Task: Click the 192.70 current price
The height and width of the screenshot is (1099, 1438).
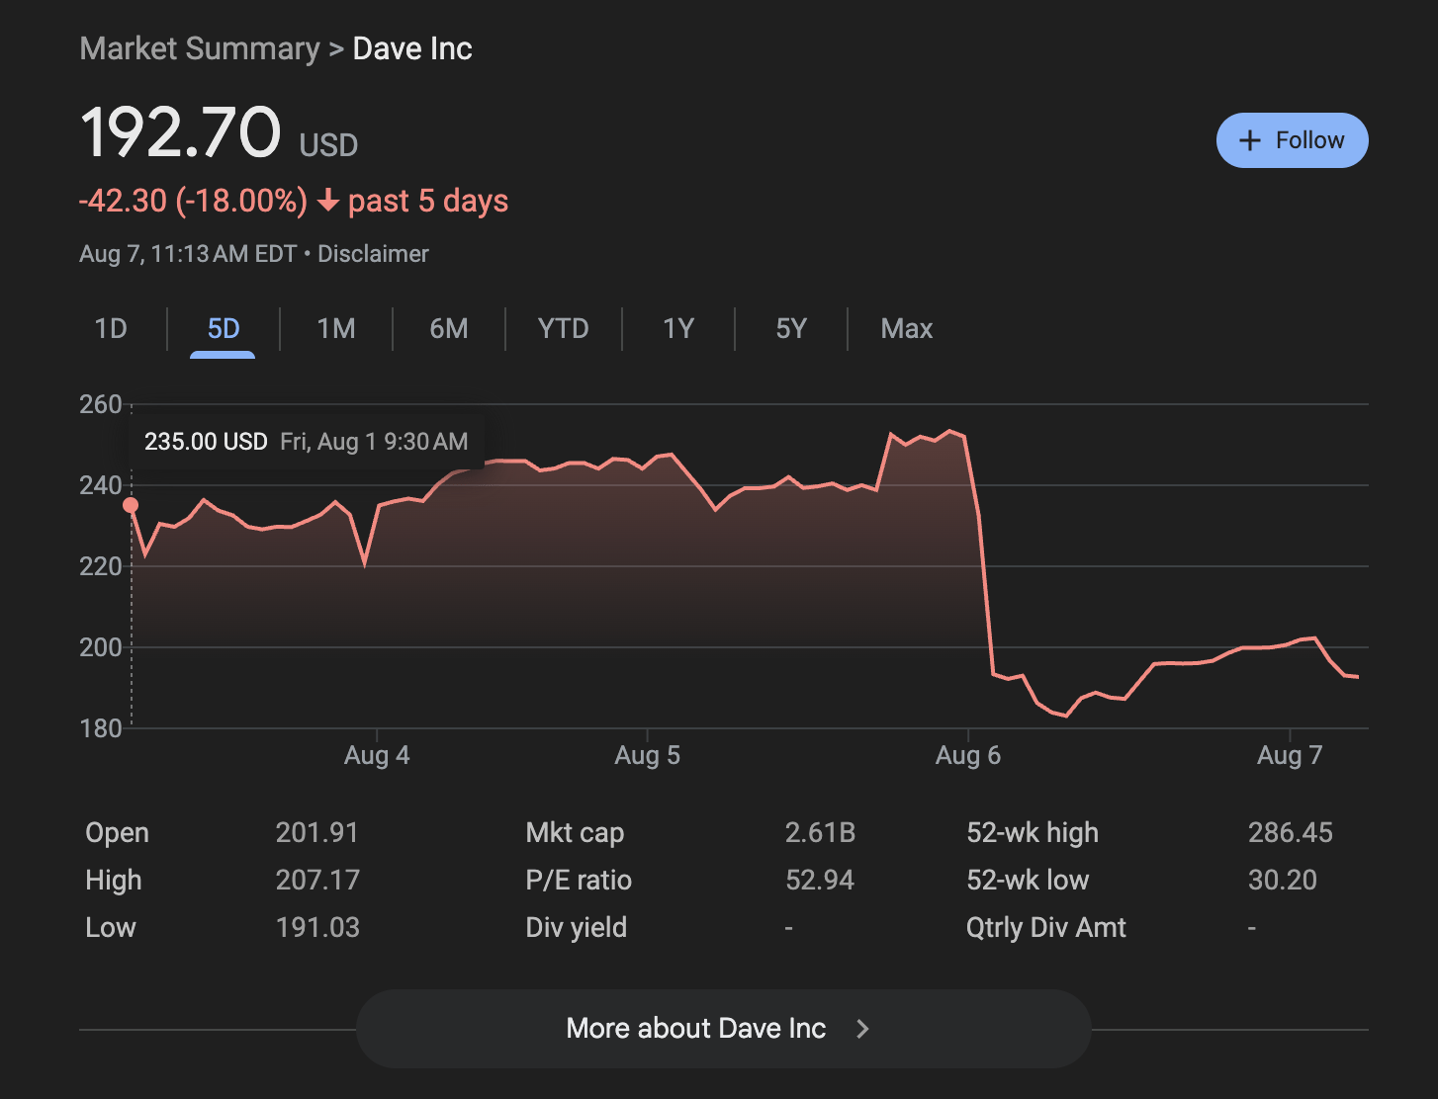Action: click(181, 132)
